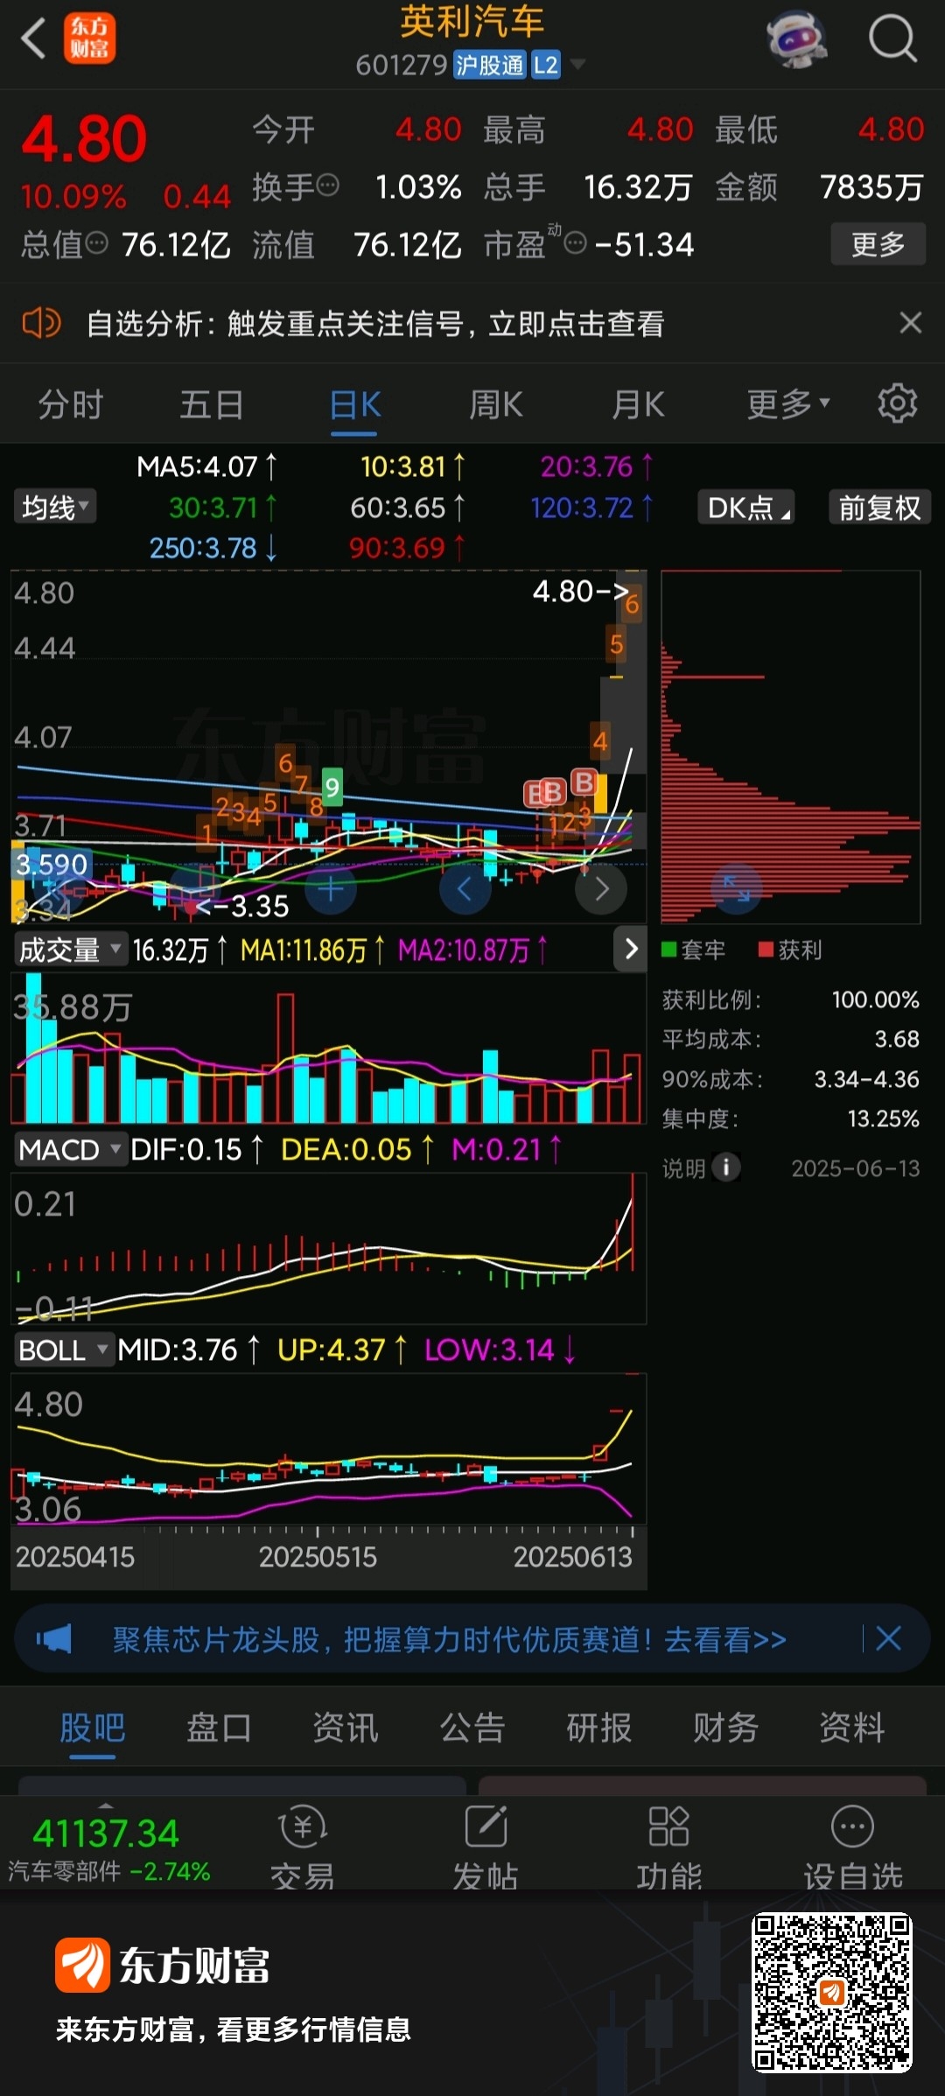Expand the stock title dropdown arrow
945x2096 pixels.
click(x=577, y=65)
